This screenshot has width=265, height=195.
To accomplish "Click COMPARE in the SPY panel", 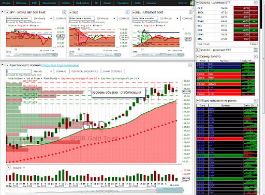I will pyautogui.click(x=61, y=18).
